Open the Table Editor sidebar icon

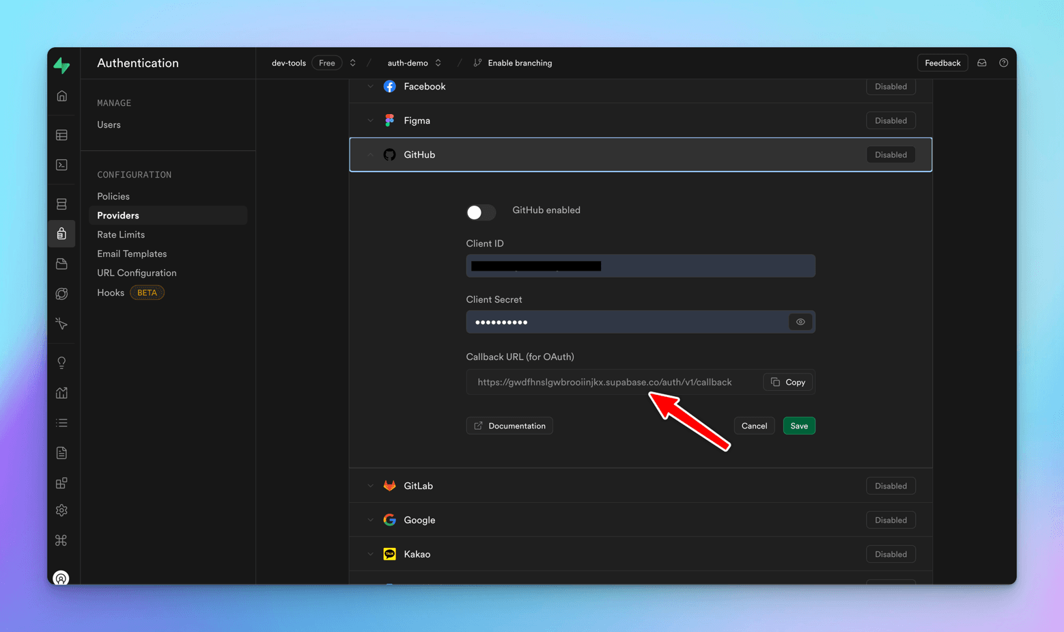tap(61, 135)
